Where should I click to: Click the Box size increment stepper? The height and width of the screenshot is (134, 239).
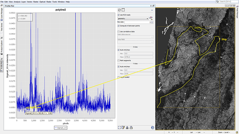(x=152, y=21)
